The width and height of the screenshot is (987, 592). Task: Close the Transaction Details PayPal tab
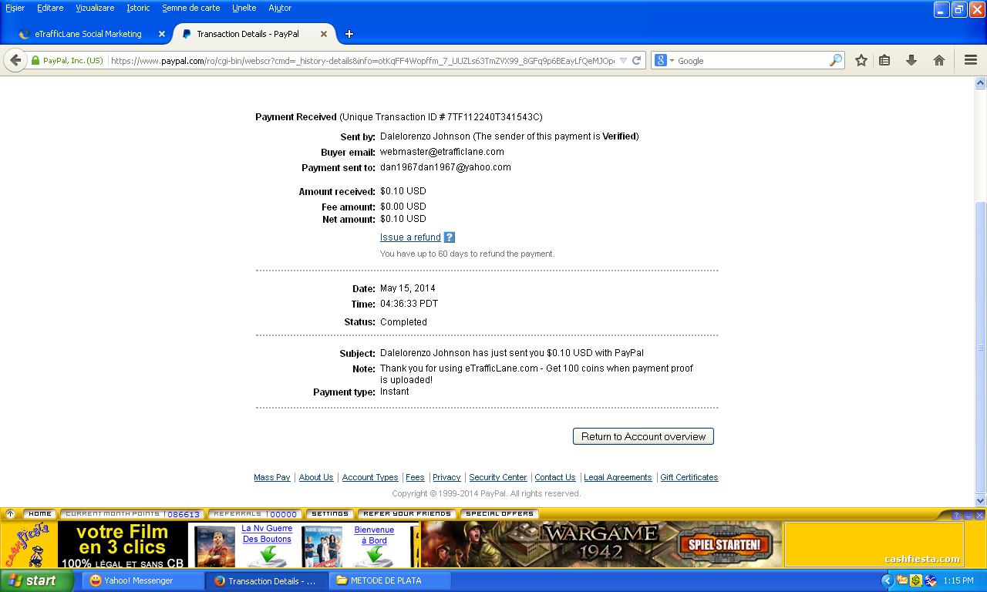(x=324, y=34)
